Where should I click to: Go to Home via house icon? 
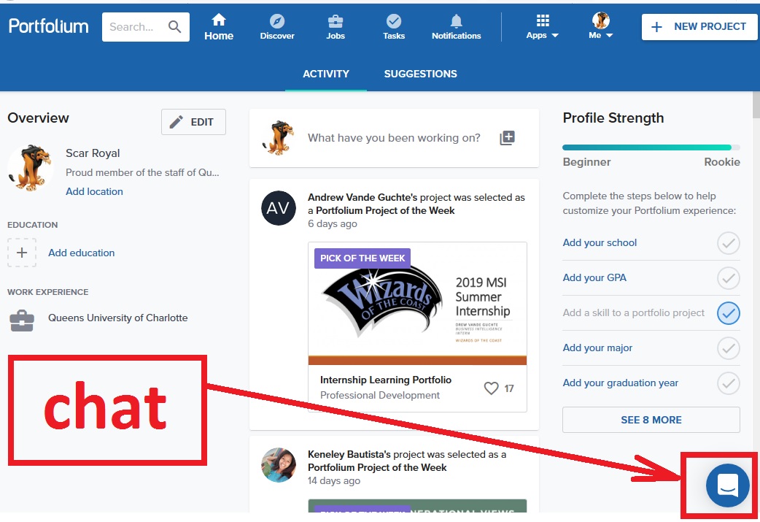tap(219, 20)
